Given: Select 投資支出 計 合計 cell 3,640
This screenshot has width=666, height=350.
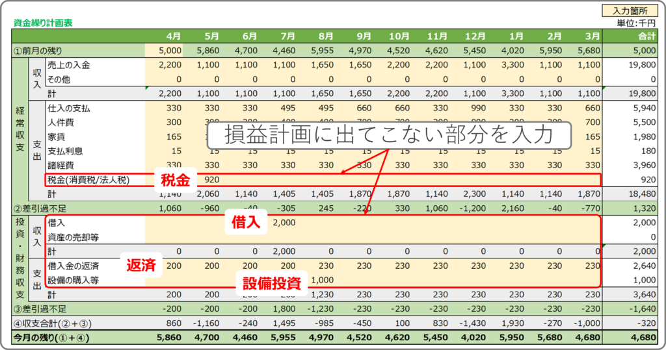Looking at the screenshot, I should click(645, 294).
